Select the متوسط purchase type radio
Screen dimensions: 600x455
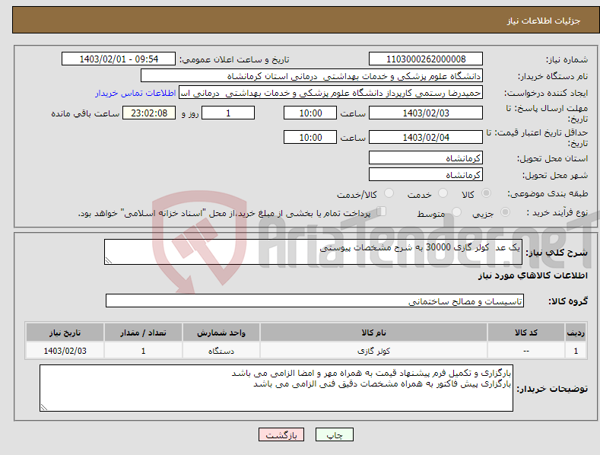tap(456, 212)
